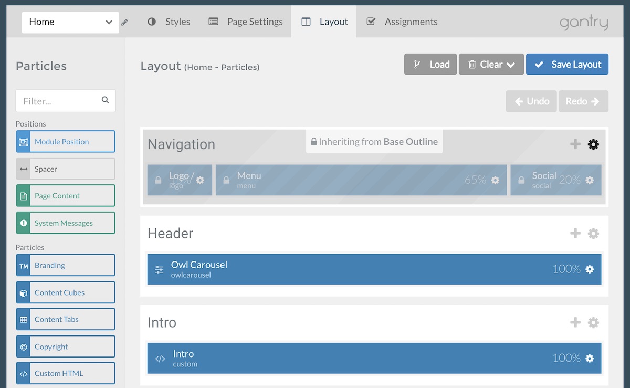Image resolution: width=630 pixels, height=388 pixels.
Task: Switch to the Styles tab
Action: [x=169, y=22]
